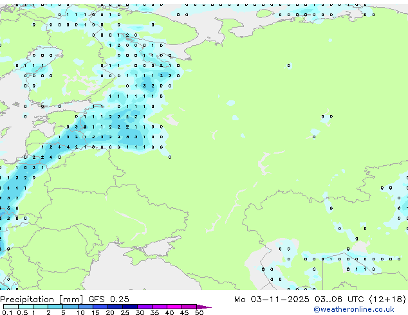Click the '0.5' legend scale label
The height and width of the screenshot is (315, 408).
(x=23, y=312)
